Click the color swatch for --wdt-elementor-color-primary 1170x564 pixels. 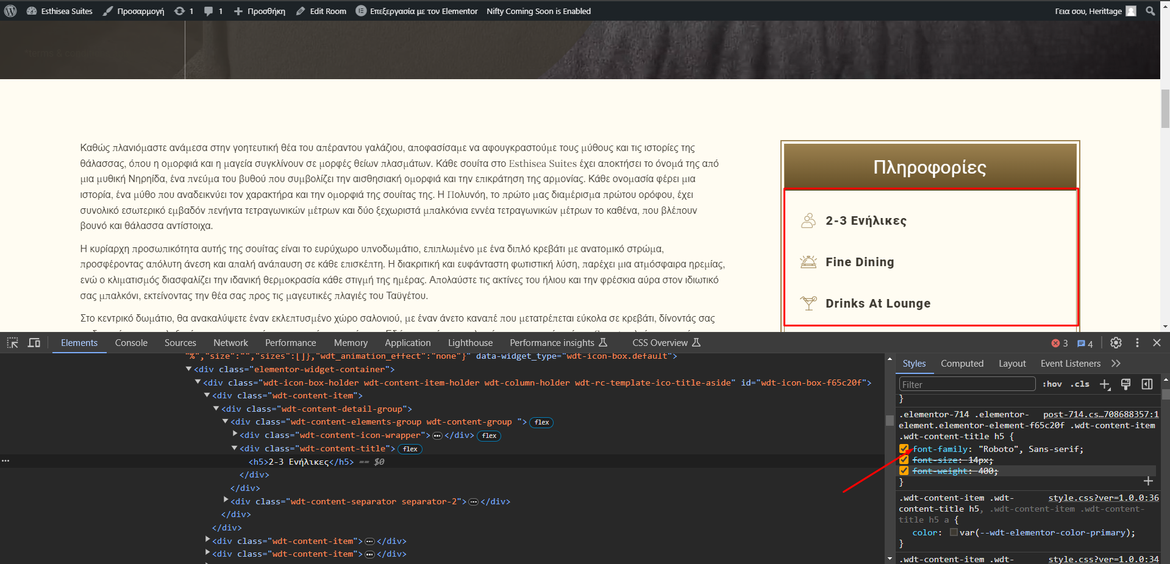(954, 532)
